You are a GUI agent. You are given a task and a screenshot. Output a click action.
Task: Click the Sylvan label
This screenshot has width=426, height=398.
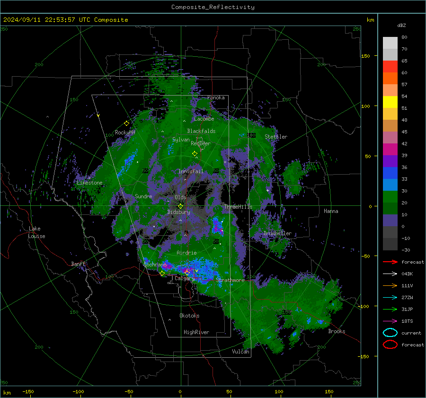(181, 140)
